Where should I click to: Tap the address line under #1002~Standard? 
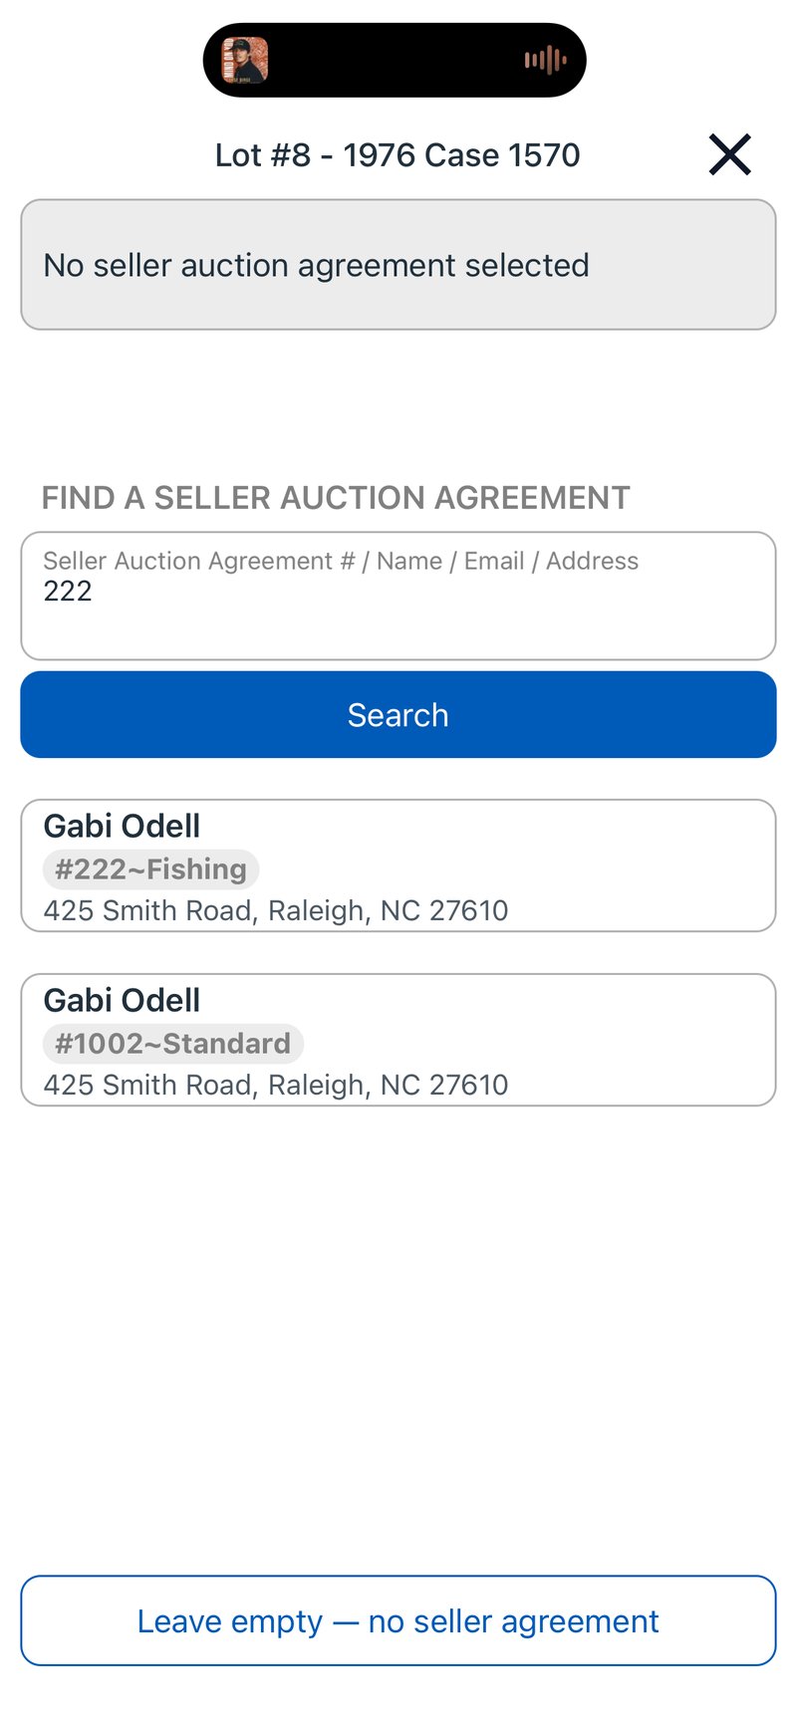point(276,1085)
